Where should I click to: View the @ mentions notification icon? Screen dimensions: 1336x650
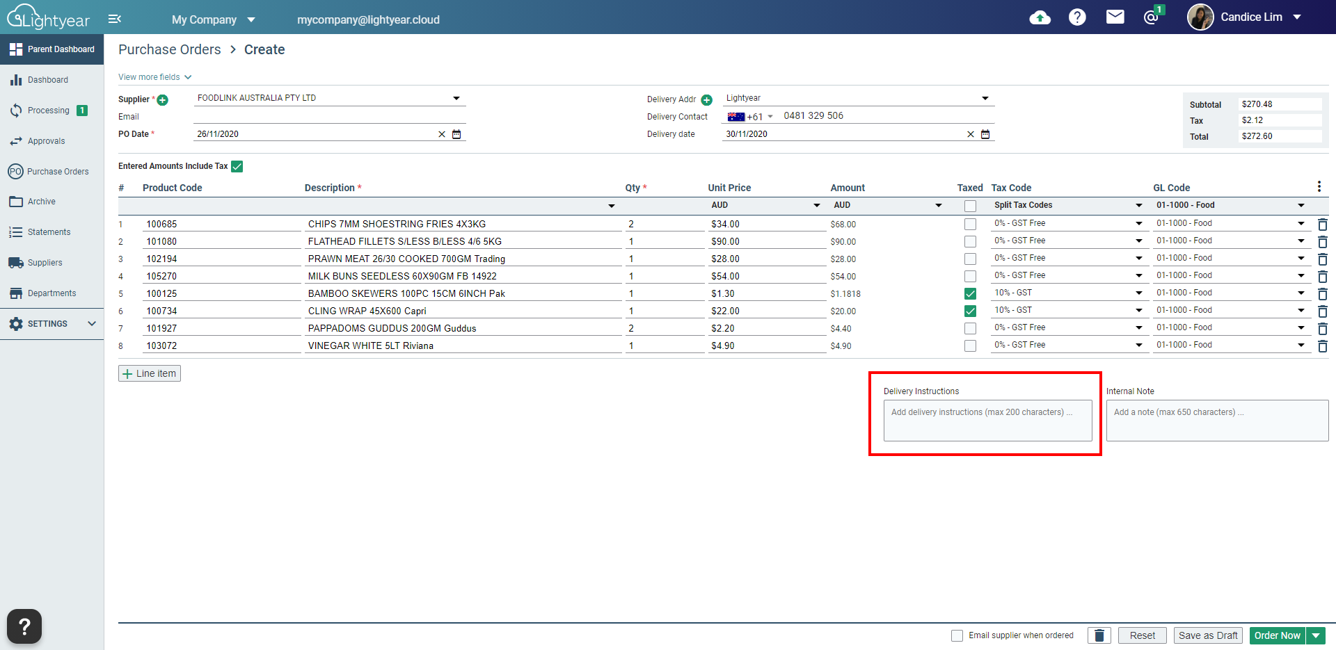(x=1152, y=17)
